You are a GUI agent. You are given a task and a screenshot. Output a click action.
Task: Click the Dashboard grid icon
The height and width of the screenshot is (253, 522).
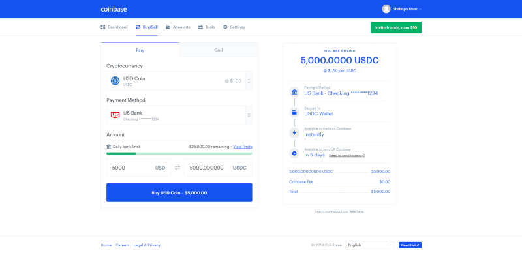(103, 27)
